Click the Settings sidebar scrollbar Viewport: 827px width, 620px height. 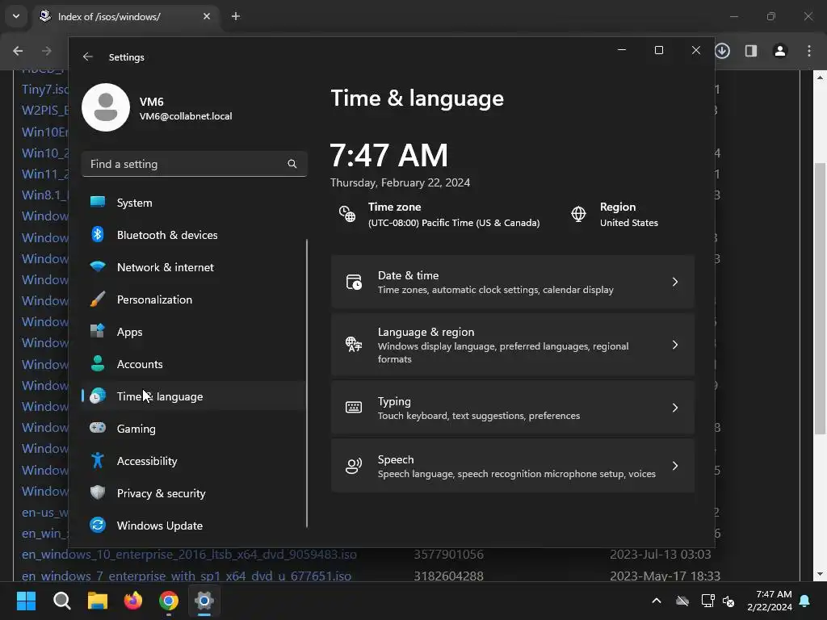click(307, 383)
